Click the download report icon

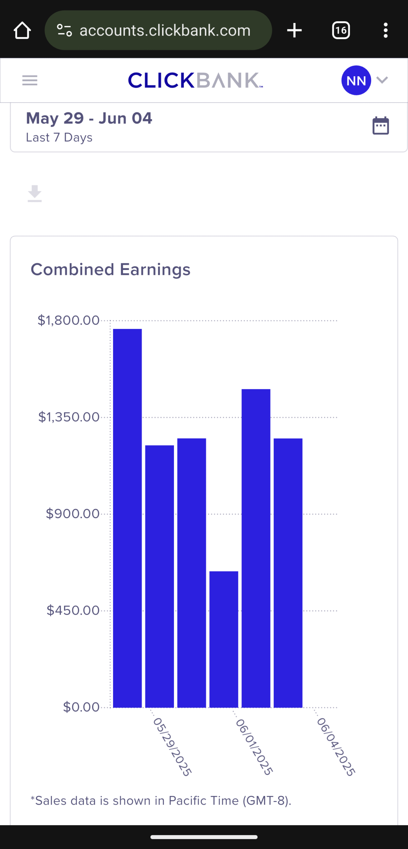tap(35, 194)
